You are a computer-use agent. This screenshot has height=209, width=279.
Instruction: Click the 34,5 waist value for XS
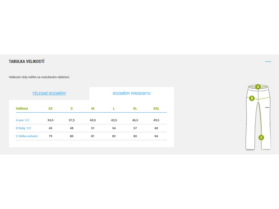click(50, 120)
